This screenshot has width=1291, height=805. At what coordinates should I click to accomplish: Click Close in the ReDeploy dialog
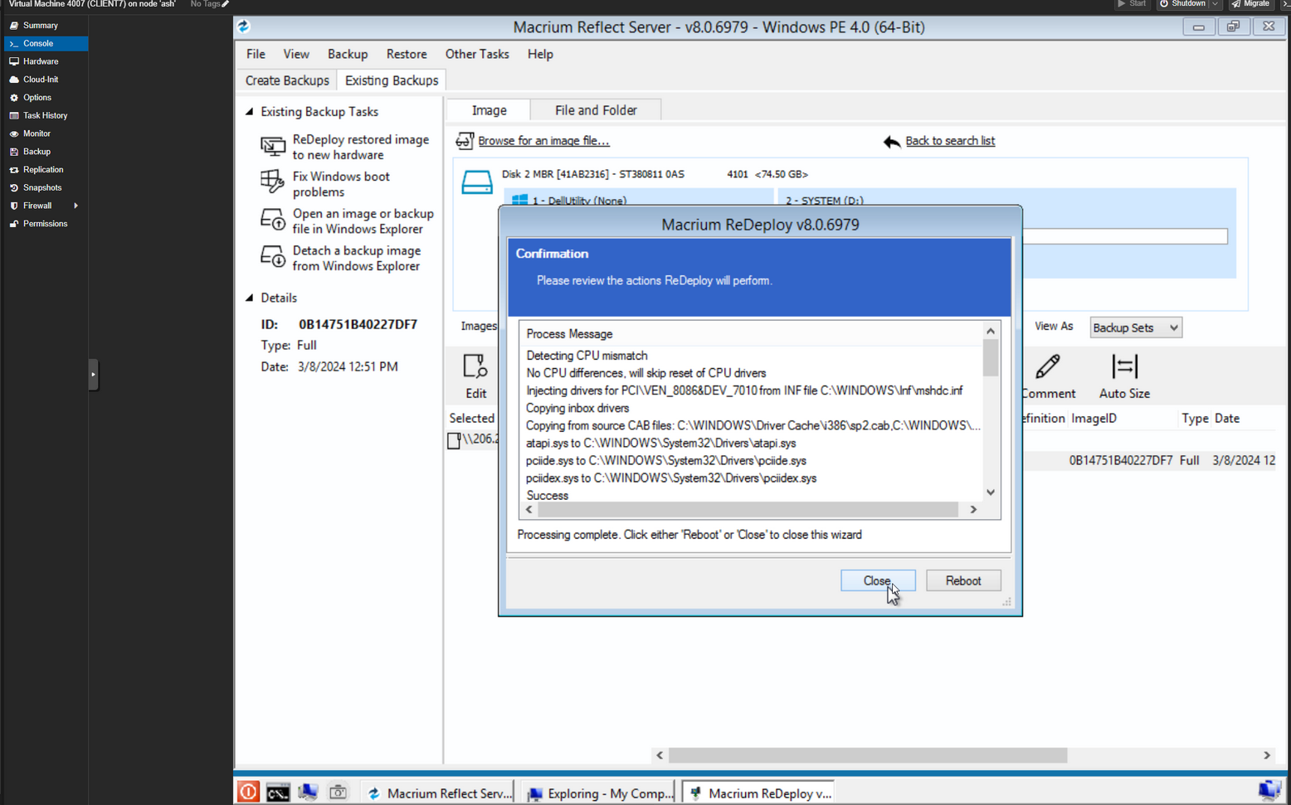tap(878, 580)
